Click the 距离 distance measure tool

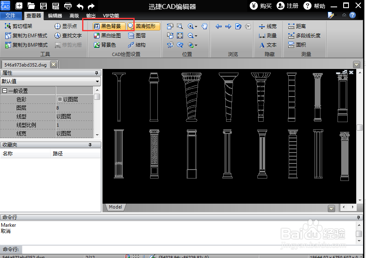pyautogui.click(x=297, y=26)
